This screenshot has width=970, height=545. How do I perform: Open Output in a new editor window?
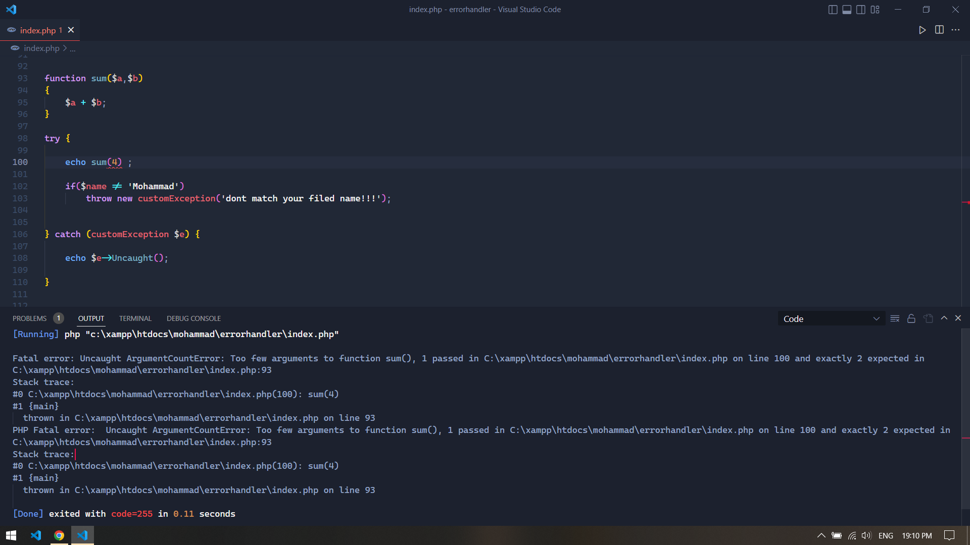click(928, 318)
